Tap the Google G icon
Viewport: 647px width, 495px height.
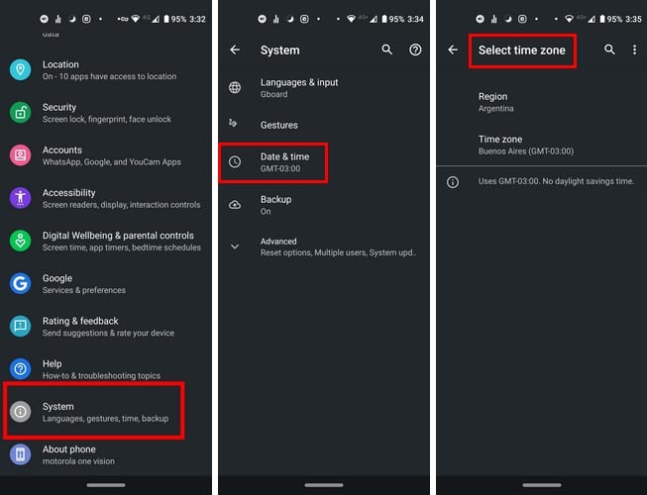[x=20, y=284]
